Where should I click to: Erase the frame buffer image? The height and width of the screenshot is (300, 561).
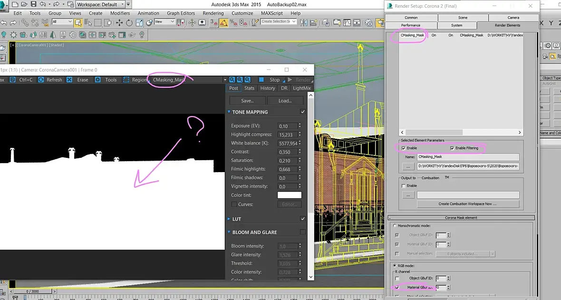pyautogui.click(x=77, y=79)
